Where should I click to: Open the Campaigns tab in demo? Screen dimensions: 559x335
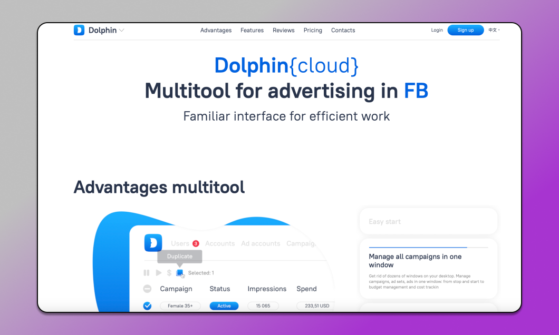(301, 243)
